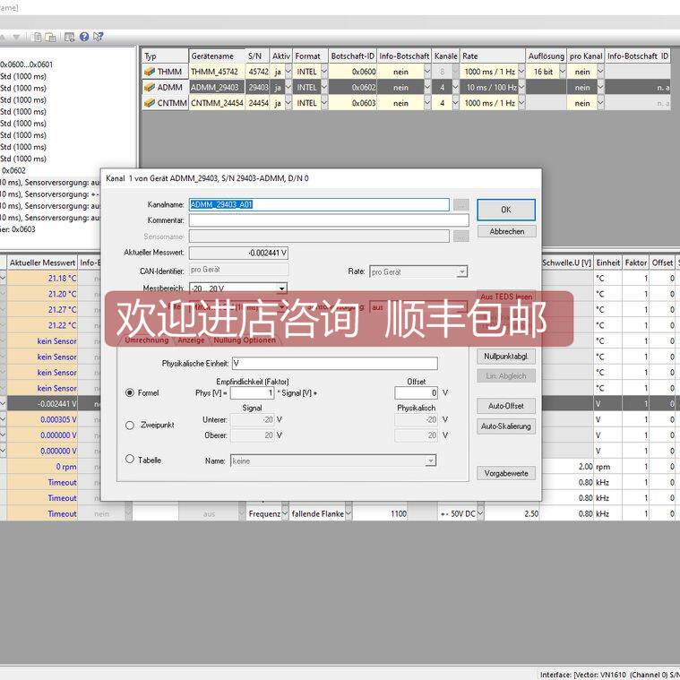Image resolution: width=680 pixels, height=680 pixels.
Task: Click the Gerätename column header
Action: pyautogui.click(x=217, y=56)
